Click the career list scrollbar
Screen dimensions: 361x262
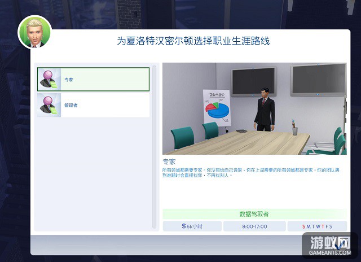[154, 147]
